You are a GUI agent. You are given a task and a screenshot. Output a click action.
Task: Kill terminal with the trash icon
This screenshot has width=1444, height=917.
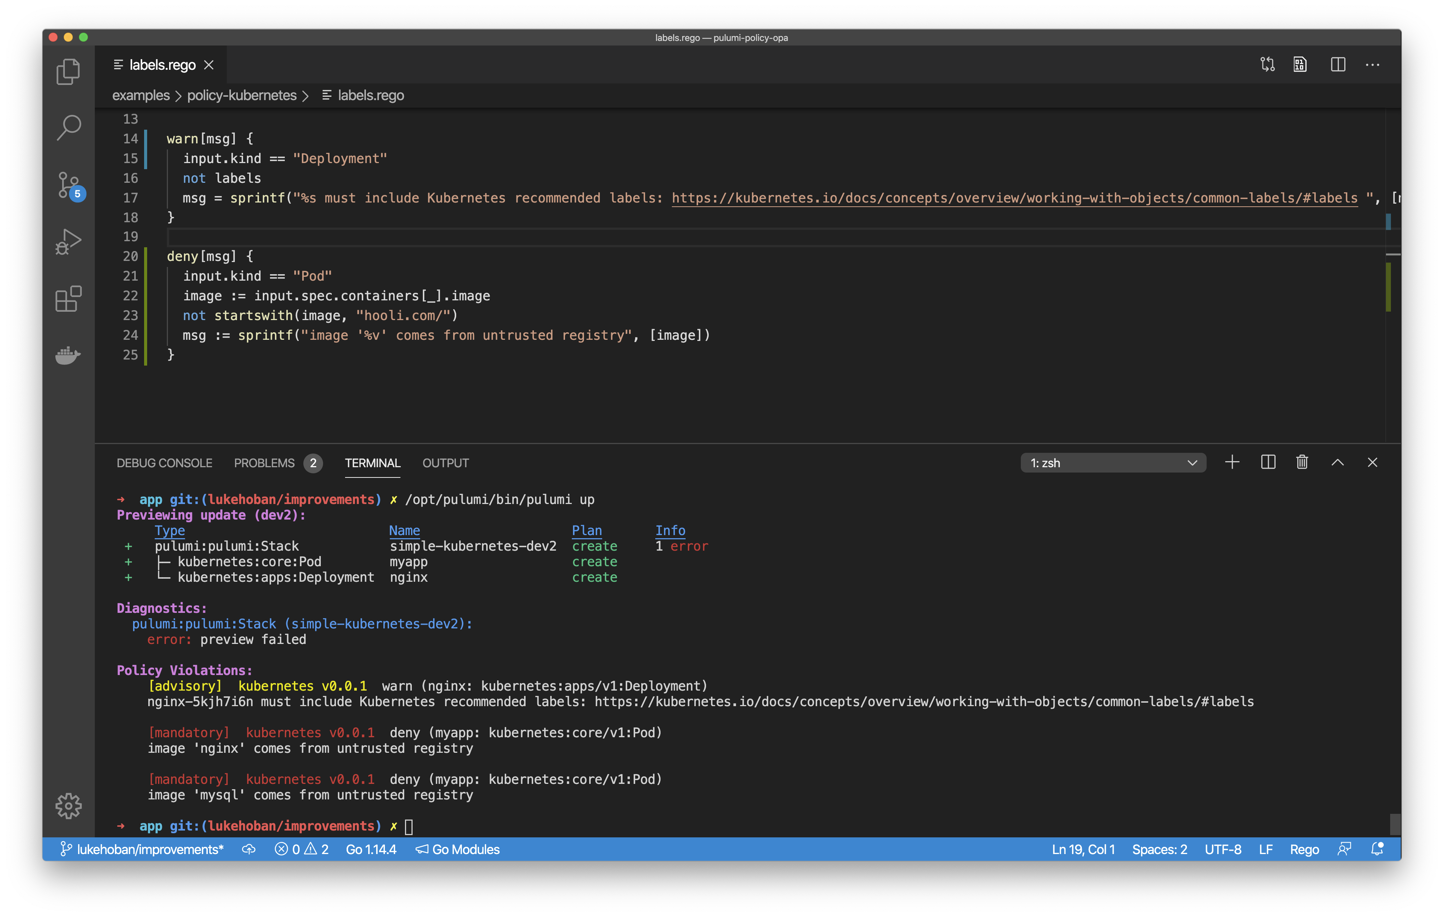pos(1302,462)
